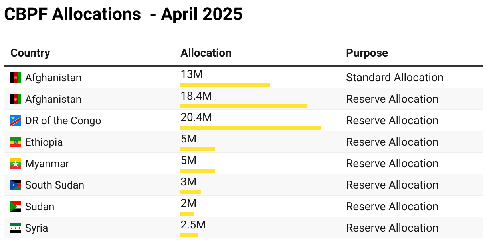This screenshot has height=242, width=487.
Task: Click the DR of the Congo flag icon
Action: click(x=16, y=121)
